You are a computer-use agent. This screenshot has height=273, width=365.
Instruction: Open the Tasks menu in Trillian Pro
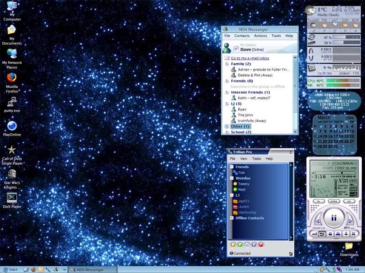[256, 159]
